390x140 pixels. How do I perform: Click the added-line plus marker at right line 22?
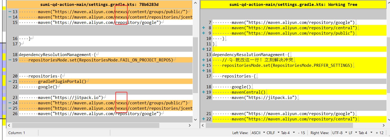(204, 119)
